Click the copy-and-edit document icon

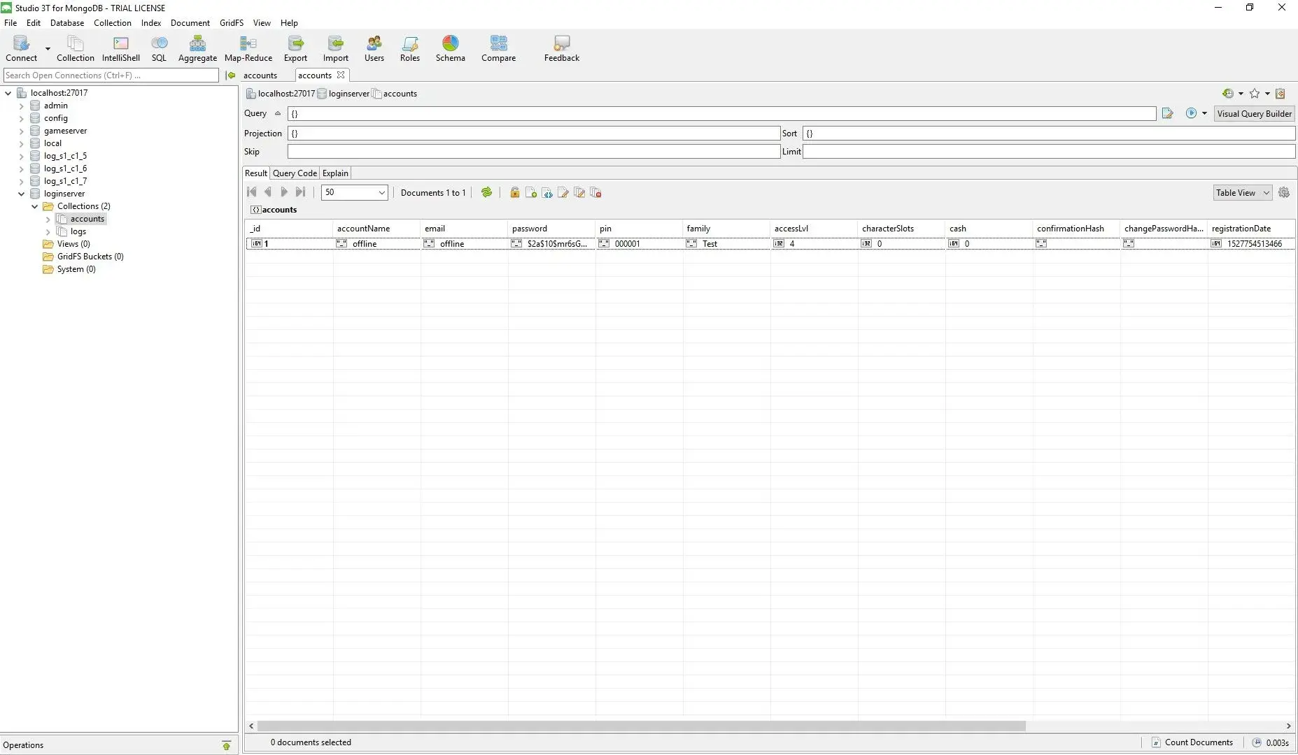579,193
